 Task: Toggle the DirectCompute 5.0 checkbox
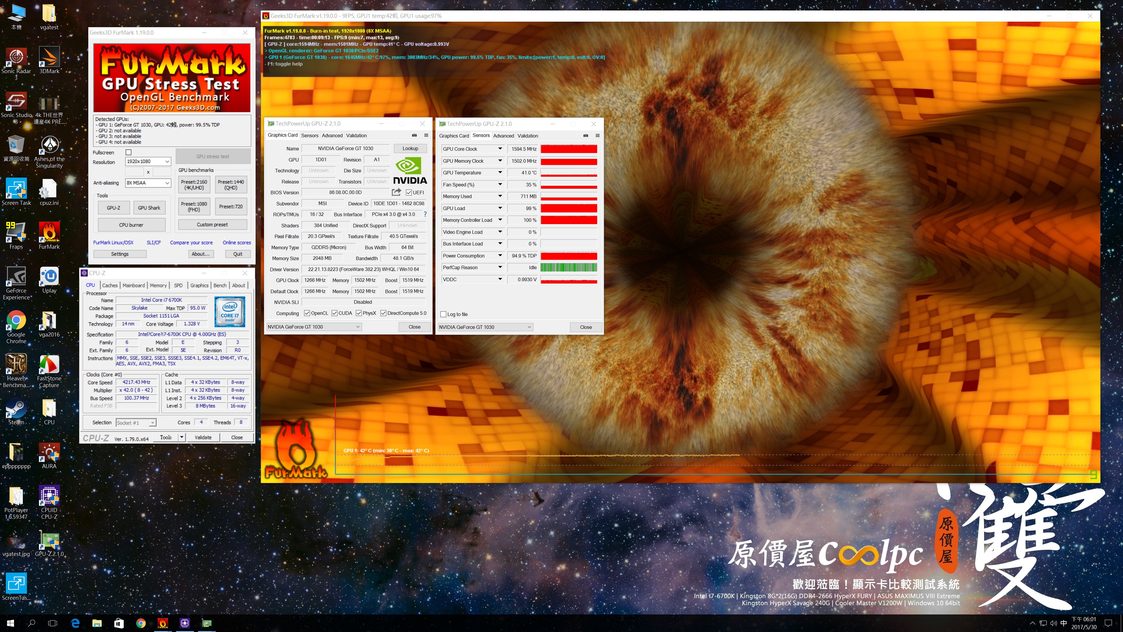[x=383, y=313]
